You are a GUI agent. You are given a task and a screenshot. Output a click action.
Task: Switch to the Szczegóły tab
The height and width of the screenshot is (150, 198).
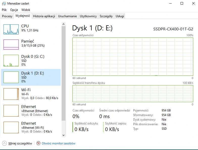(x=106, y=16)
